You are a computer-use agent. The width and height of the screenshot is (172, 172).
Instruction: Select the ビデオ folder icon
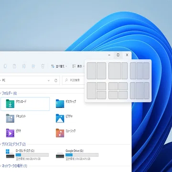point(10,133)
